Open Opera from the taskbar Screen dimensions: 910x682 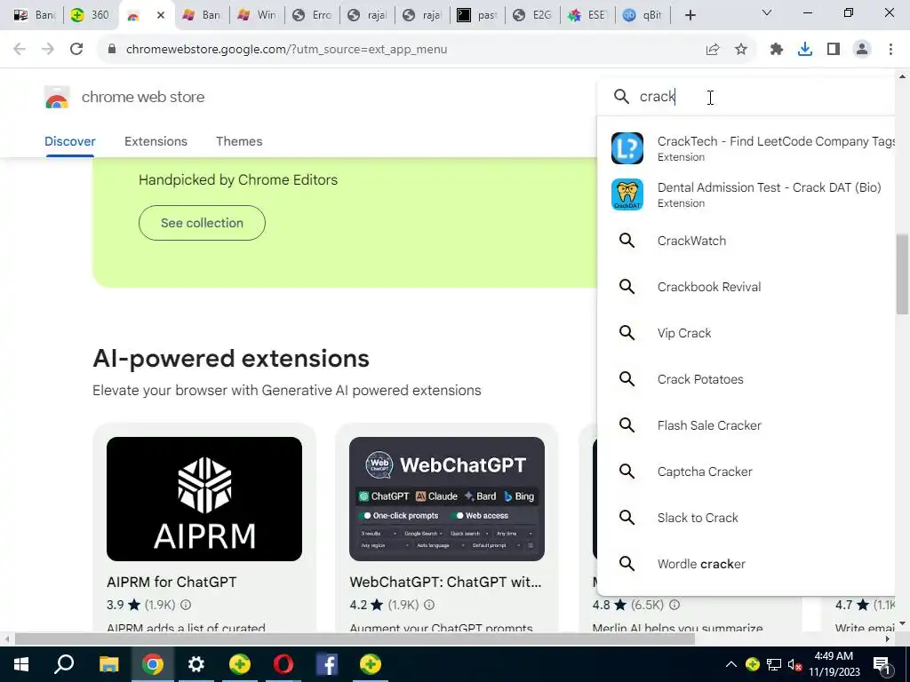tap(283, 664)
